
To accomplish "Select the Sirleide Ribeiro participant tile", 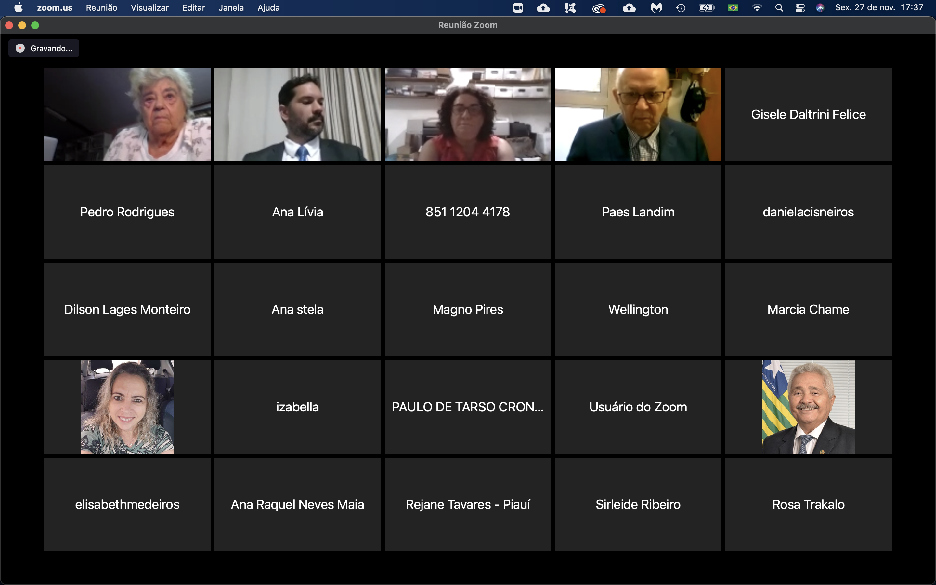I will click(x=638, y=504).
